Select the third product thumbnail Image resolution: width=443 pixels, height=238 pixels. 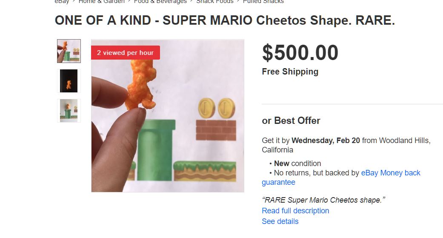[x=69, y=111]
